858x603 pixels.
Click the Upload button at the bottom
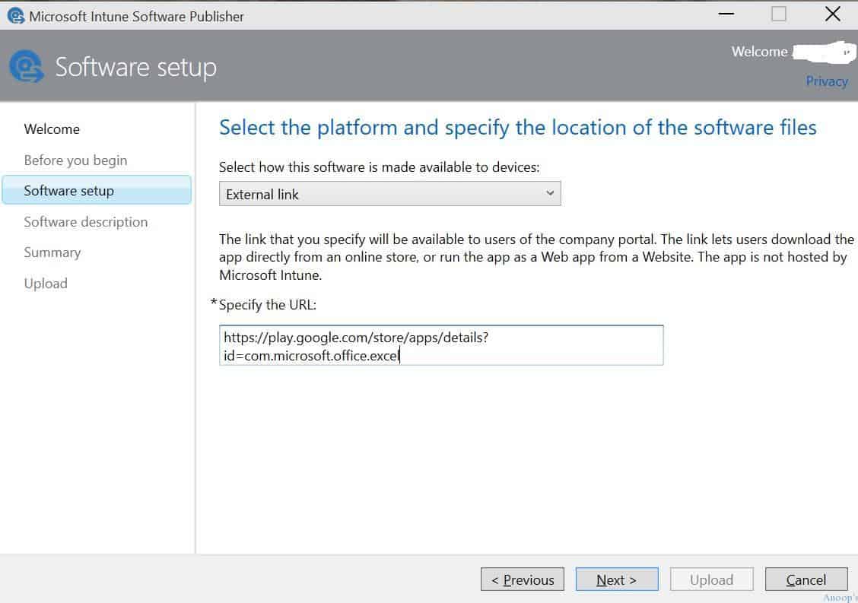point(711,579)
